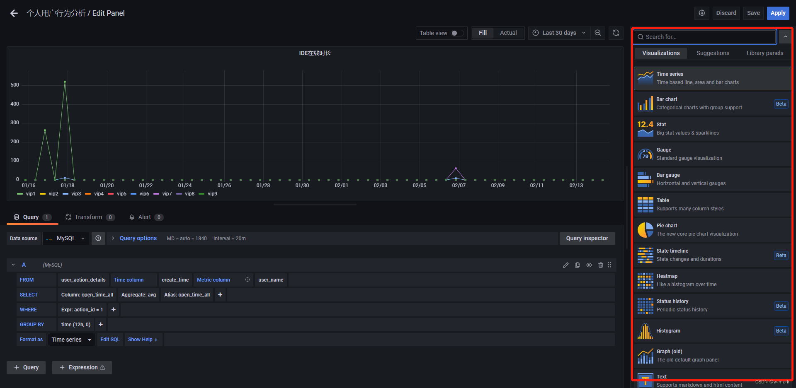Open the Format as Time series dropdown
Viewport: 796px width, 388px height.
[x=71, y=339]
